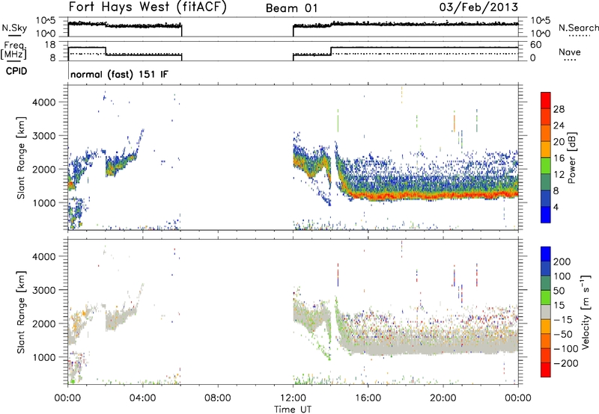Click the 18 tick on frequency axis
This screenshot has height=414, width=599.
(50, 45)
